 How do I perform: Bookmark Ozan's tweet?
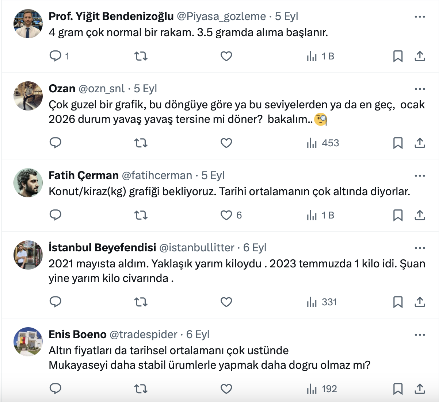[x=398, y=143]
